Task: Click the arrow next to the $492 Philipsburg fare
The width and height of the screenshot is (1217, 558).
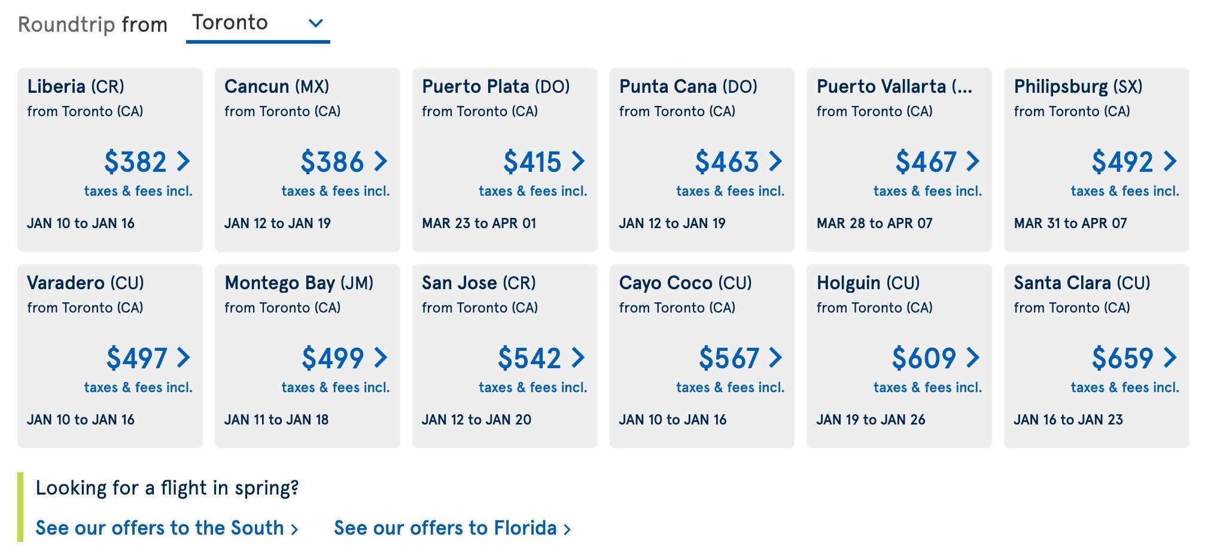Action: pos(1170,161)
